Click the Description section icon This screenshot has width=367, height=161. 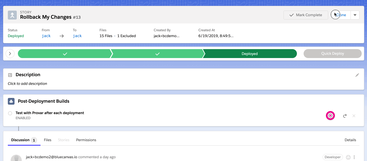coord(10,75)
